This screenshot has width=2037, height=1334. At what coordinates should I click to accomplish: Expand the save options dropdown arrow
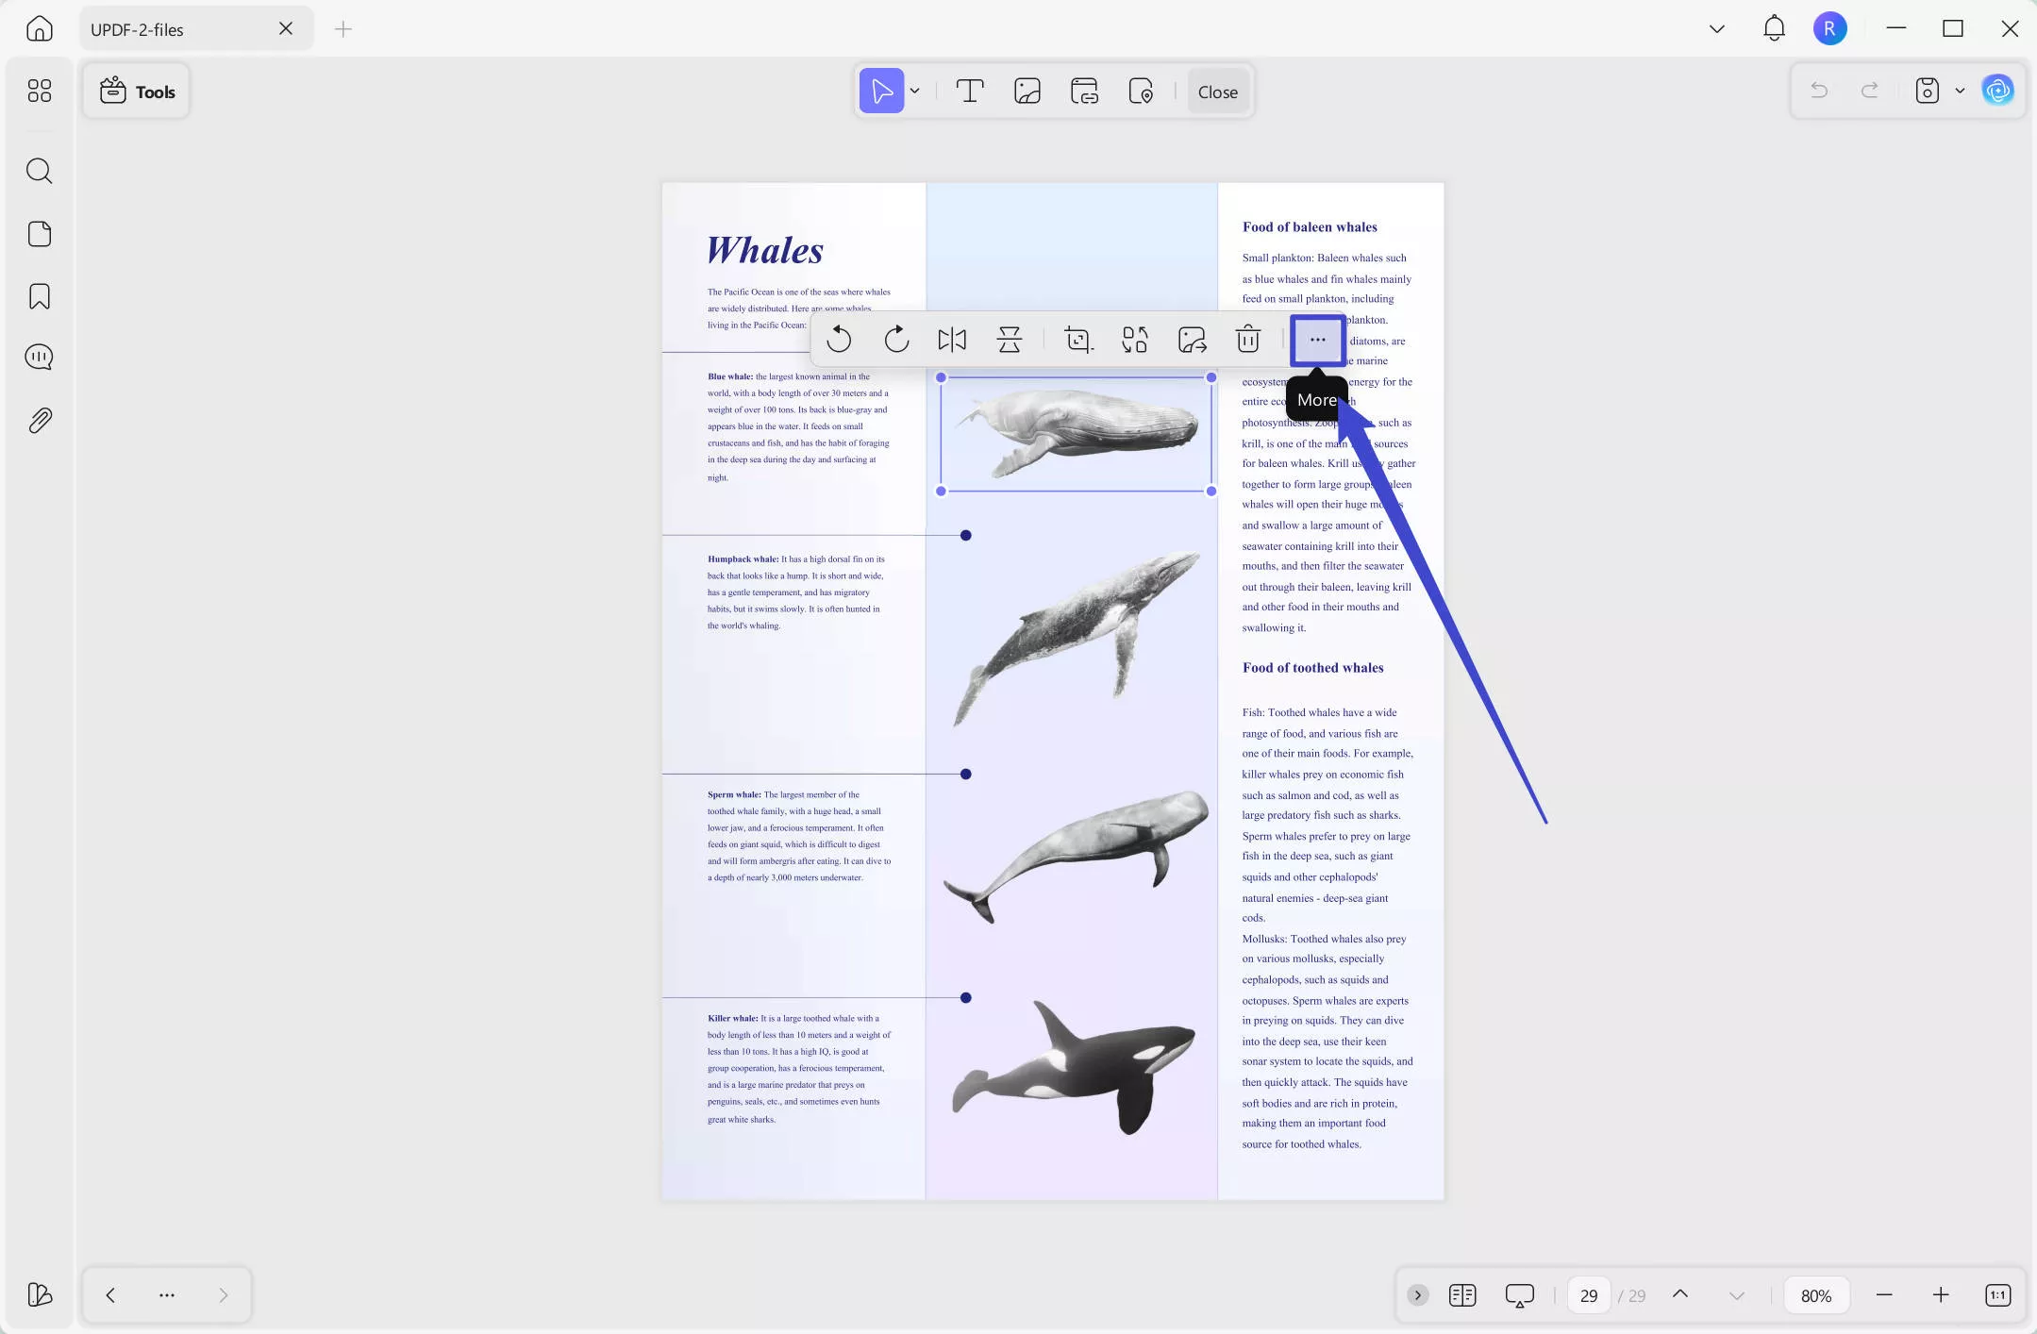click(1960, 92)
